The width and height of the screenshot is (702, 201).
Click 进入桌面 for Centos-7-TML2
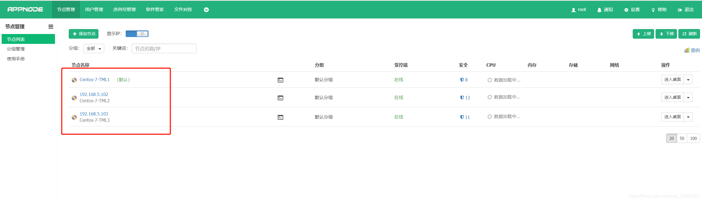pyautogui.click(x=673, y=97)
